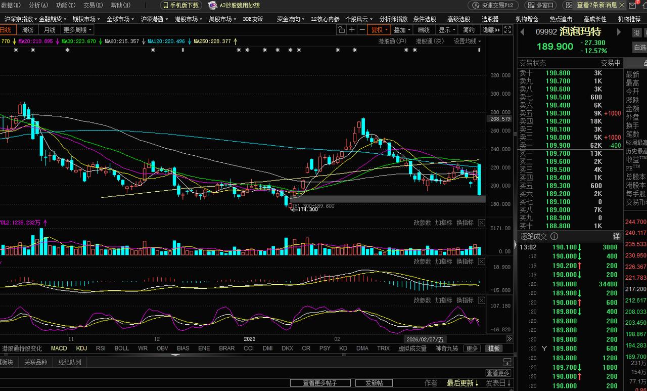
Task: Open the 分析(A) menu
Action: coord(38,6)
